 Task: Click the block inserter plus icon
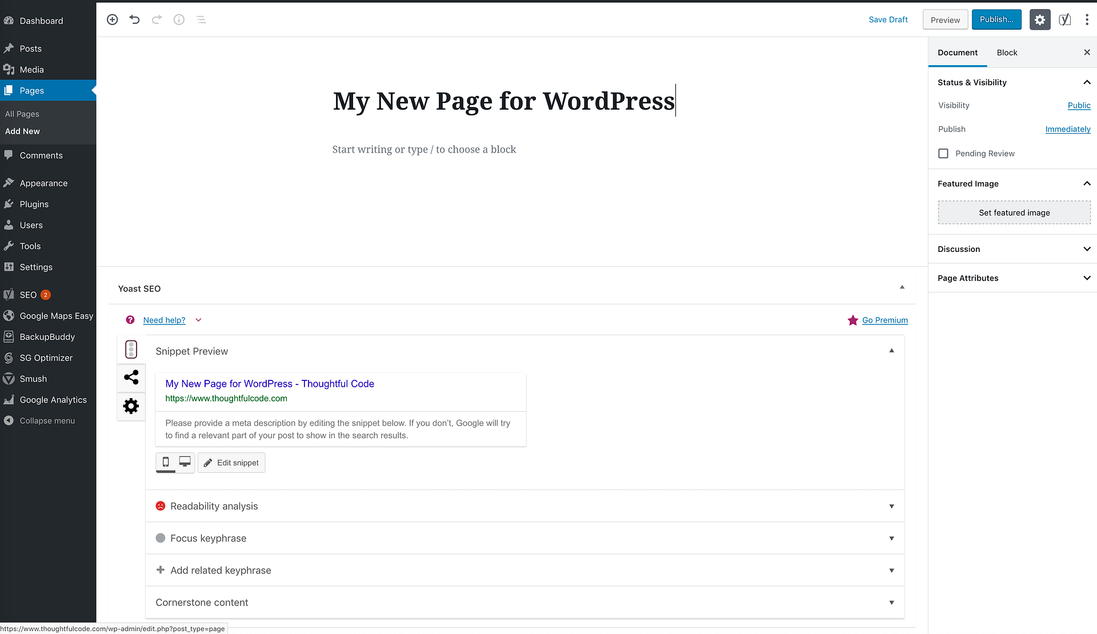[112, 19]
